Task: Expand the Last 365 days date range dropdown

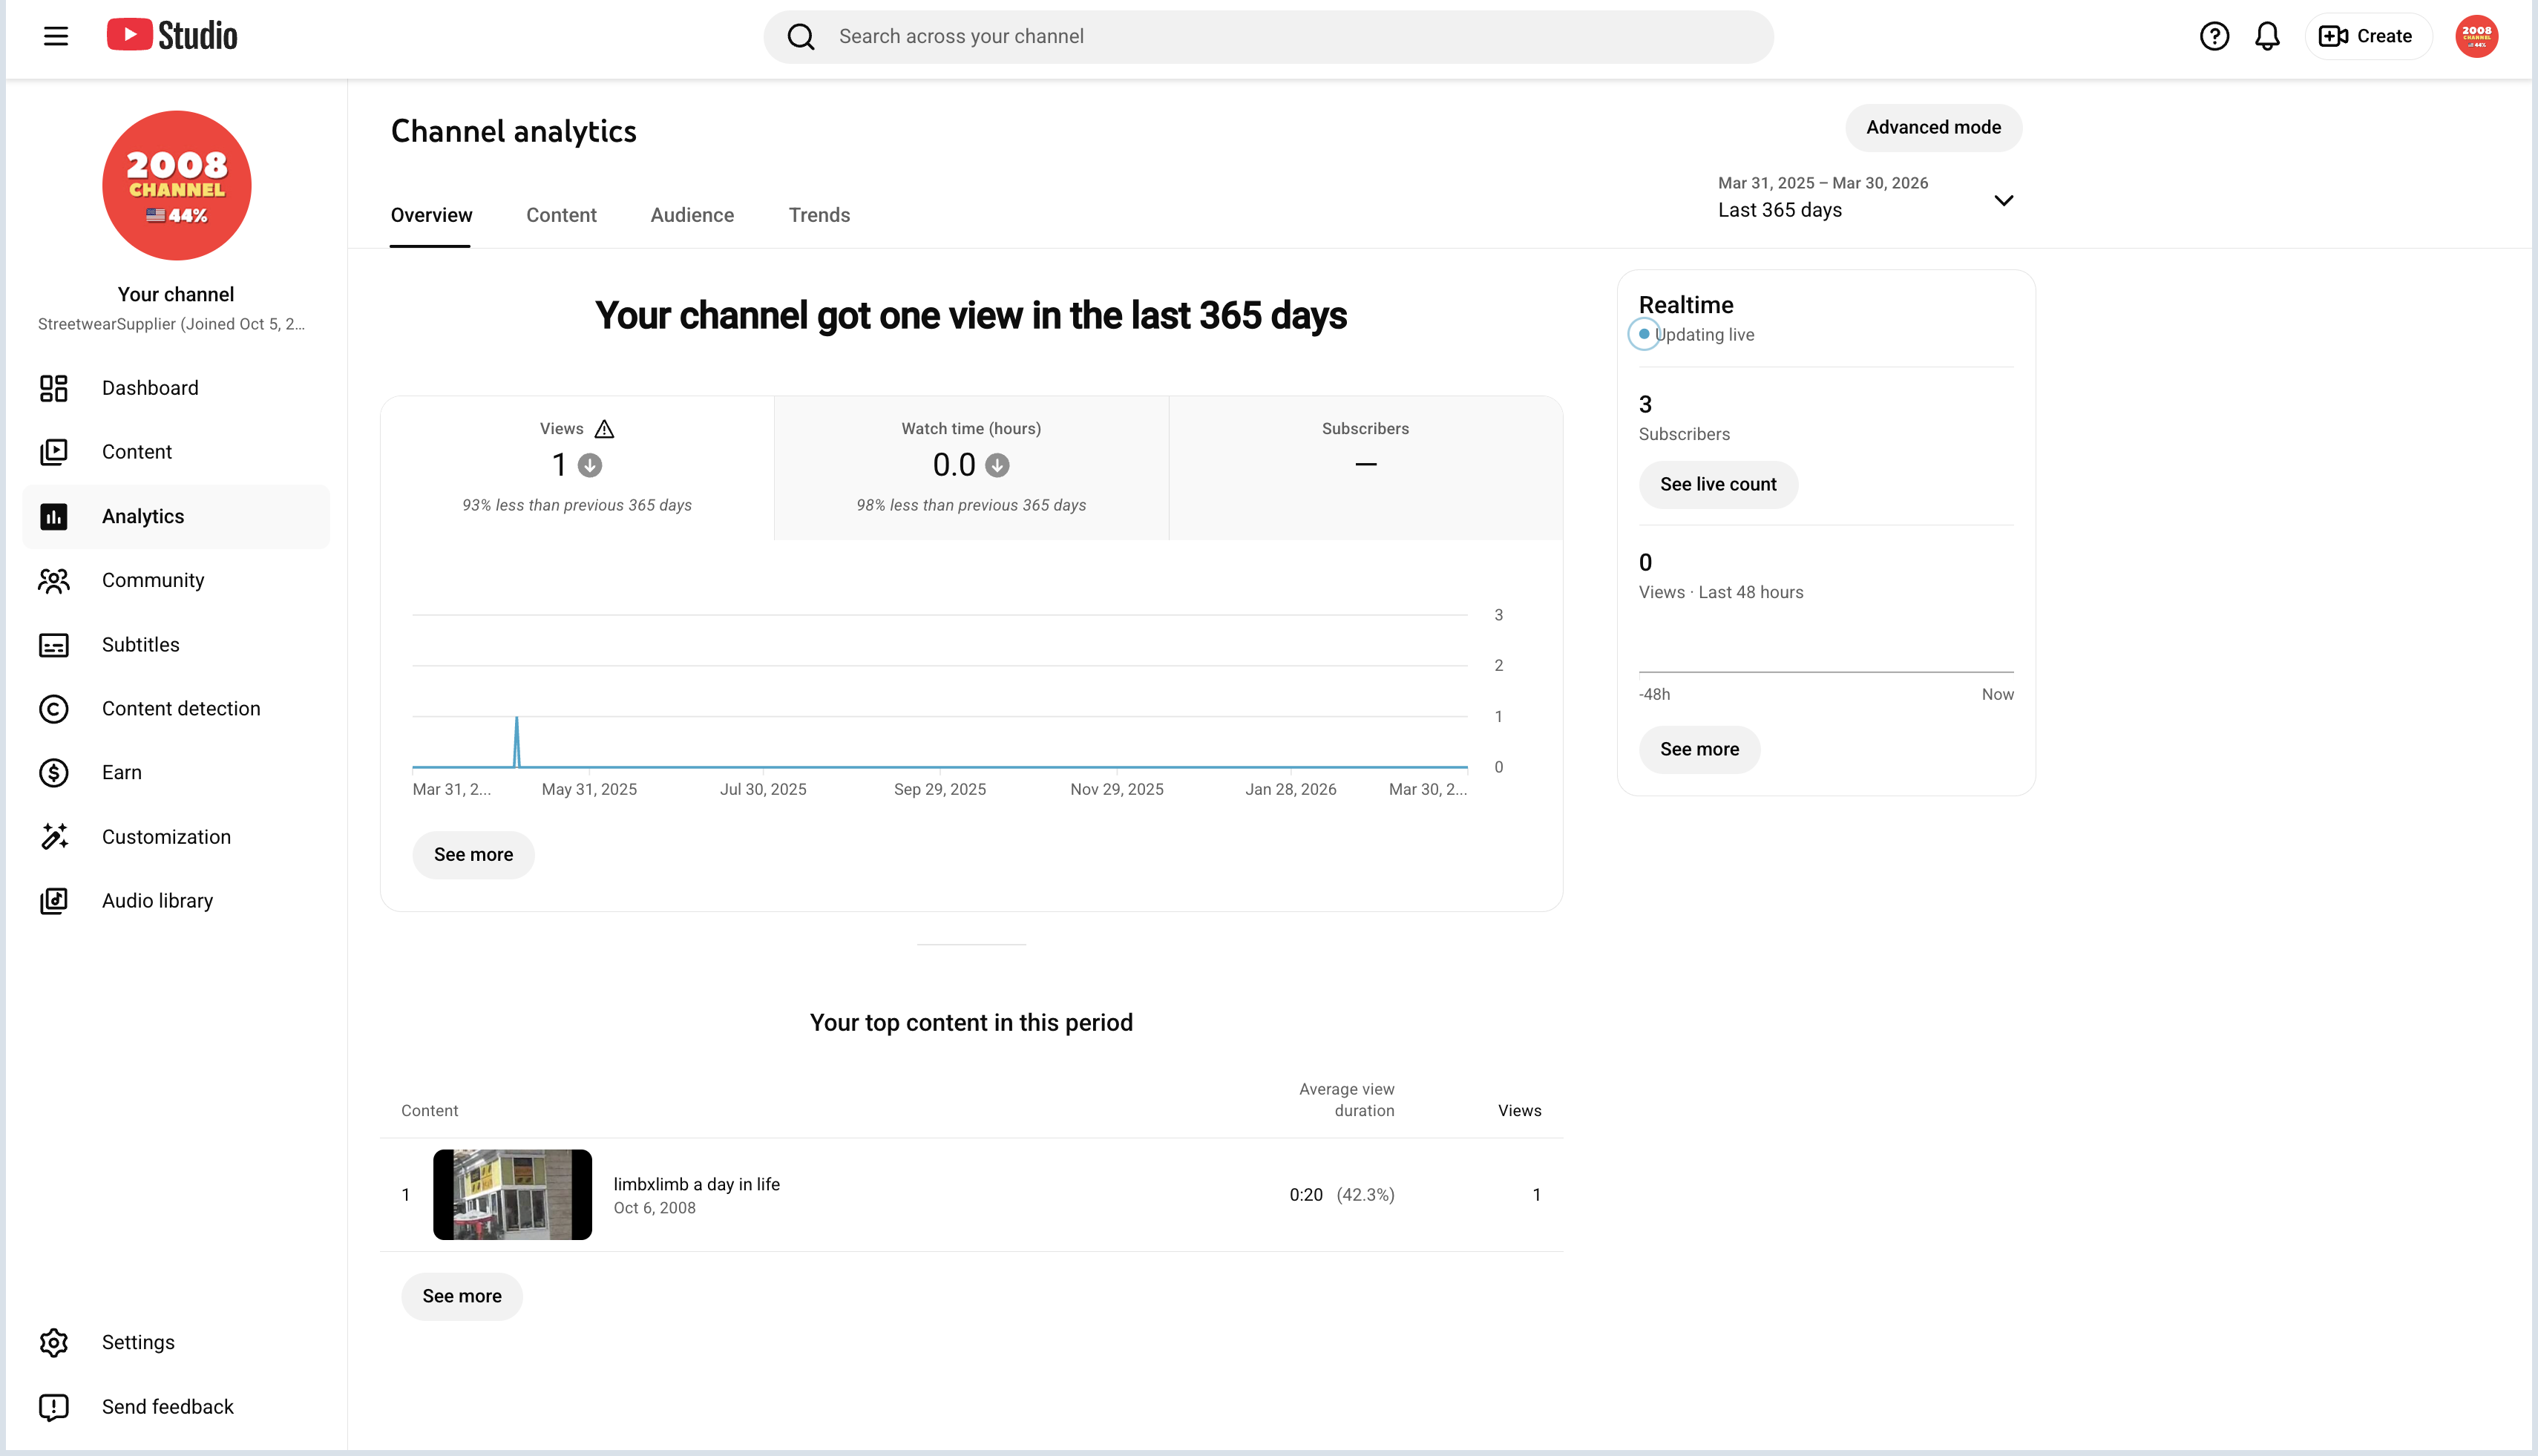Action: [x=2003, y=201]
